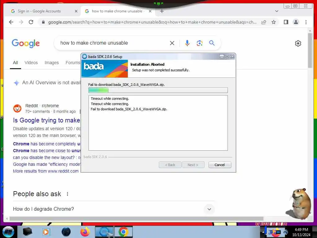Click the disabled Back button in Setup
Viewport: 317px width, 238px height.
pyautogui.click(x=170, y=165)
